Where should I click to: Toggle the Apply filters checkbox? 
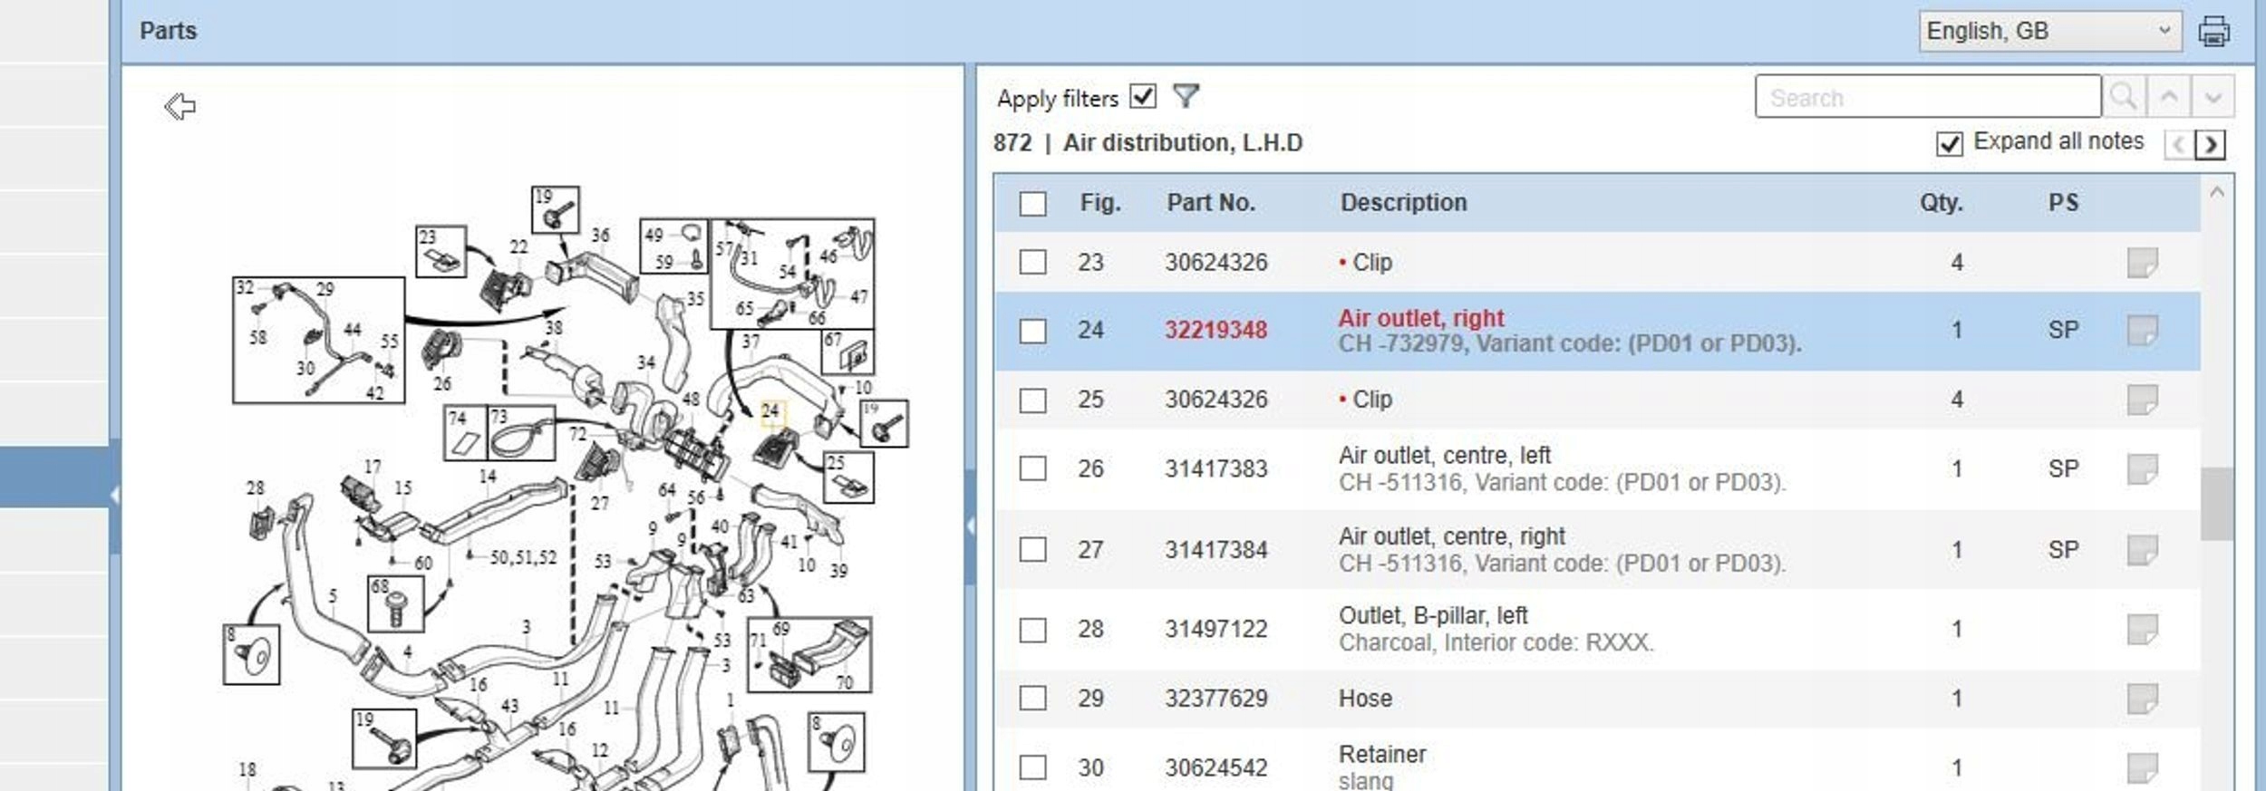click(x=1143, y=96)
